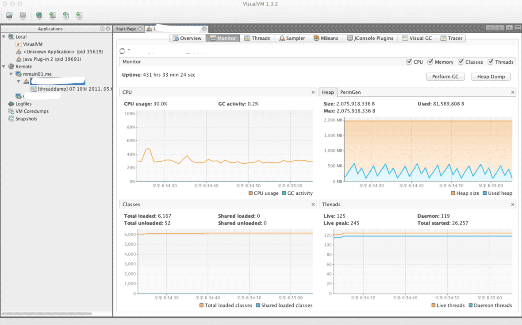Image resolution: width=522 pixels, height=325 pixels.
Task: Disable the Classes checkbox
Action: pyautogui.click(x=461, y=62)
